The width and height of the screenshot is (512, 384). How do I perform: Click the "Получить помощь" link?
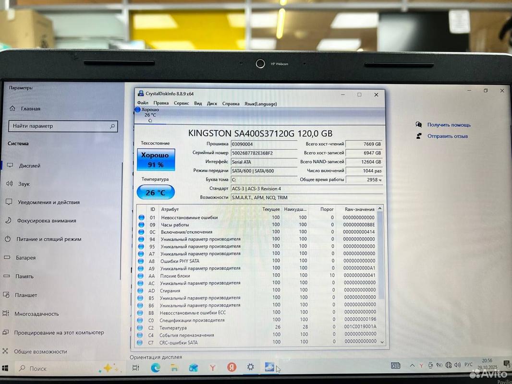449,125
